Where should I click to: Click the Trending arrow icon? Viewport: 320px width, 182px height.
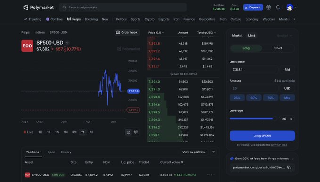[x=25, y=19]
